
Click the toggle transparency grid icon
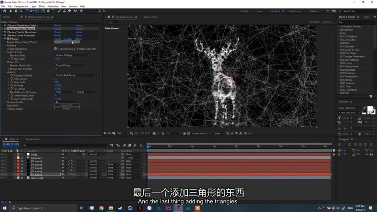188,133
